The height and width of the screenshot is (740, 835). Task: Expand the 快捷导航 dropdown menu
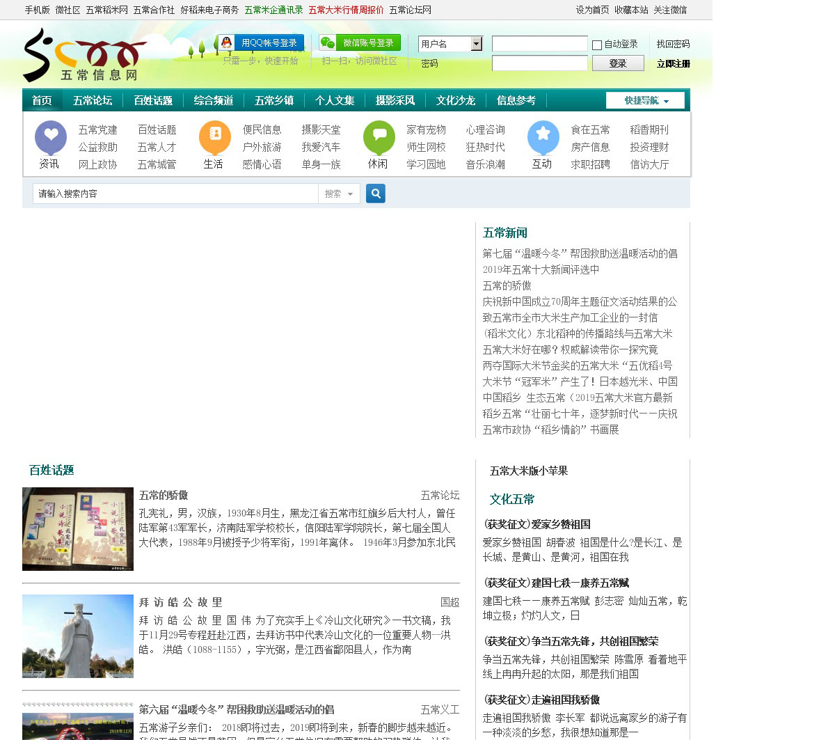click(x=645, y=101)
